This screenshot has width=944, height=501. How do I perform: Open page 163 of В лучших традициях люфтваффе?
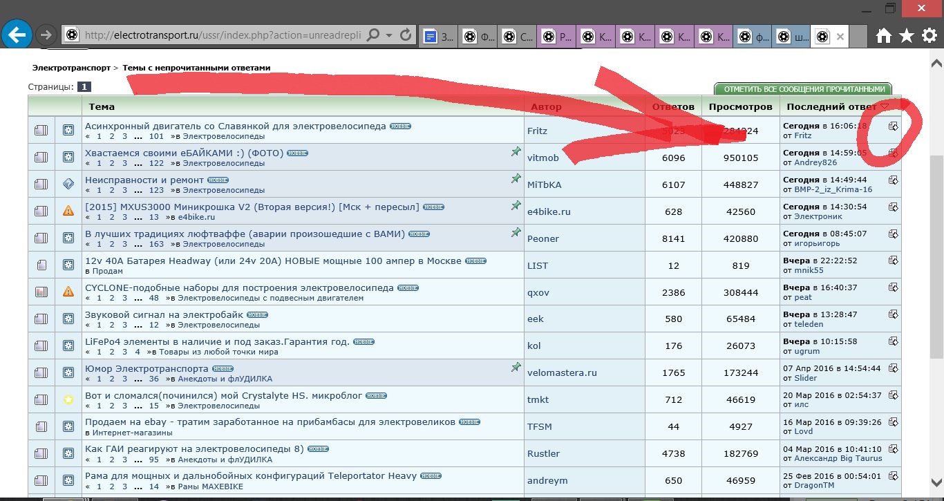[156, 244]
